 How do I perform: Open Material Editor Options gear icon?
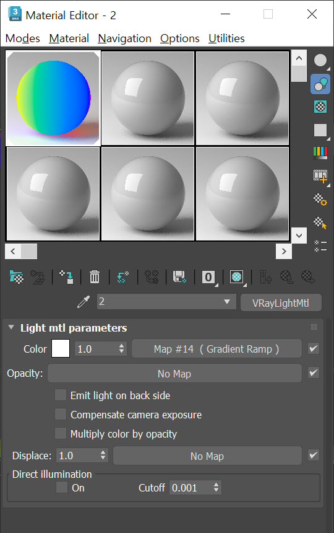(x=320, y=200)
